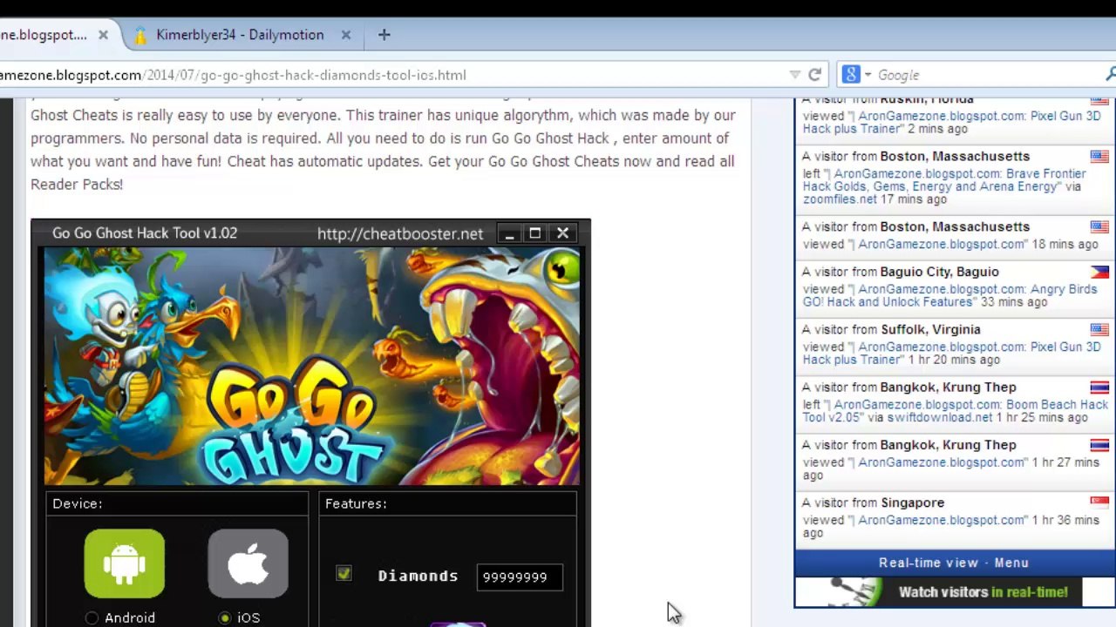Open the swiftdownload.net link
The height and width of the screenshot is (627, 1116).
coord(940,417)
